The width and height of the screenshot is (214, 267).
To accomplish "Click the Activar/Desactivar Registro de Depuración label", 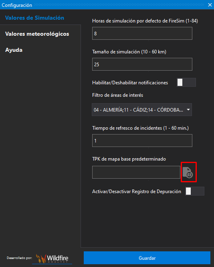I will point(137,192).
